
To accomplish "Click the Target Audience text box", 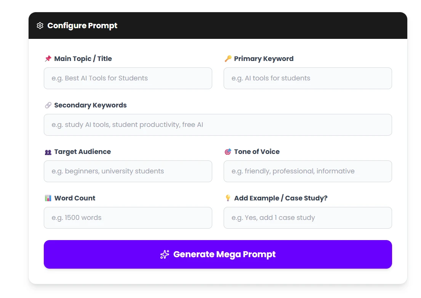I will [x=128, y=171].
